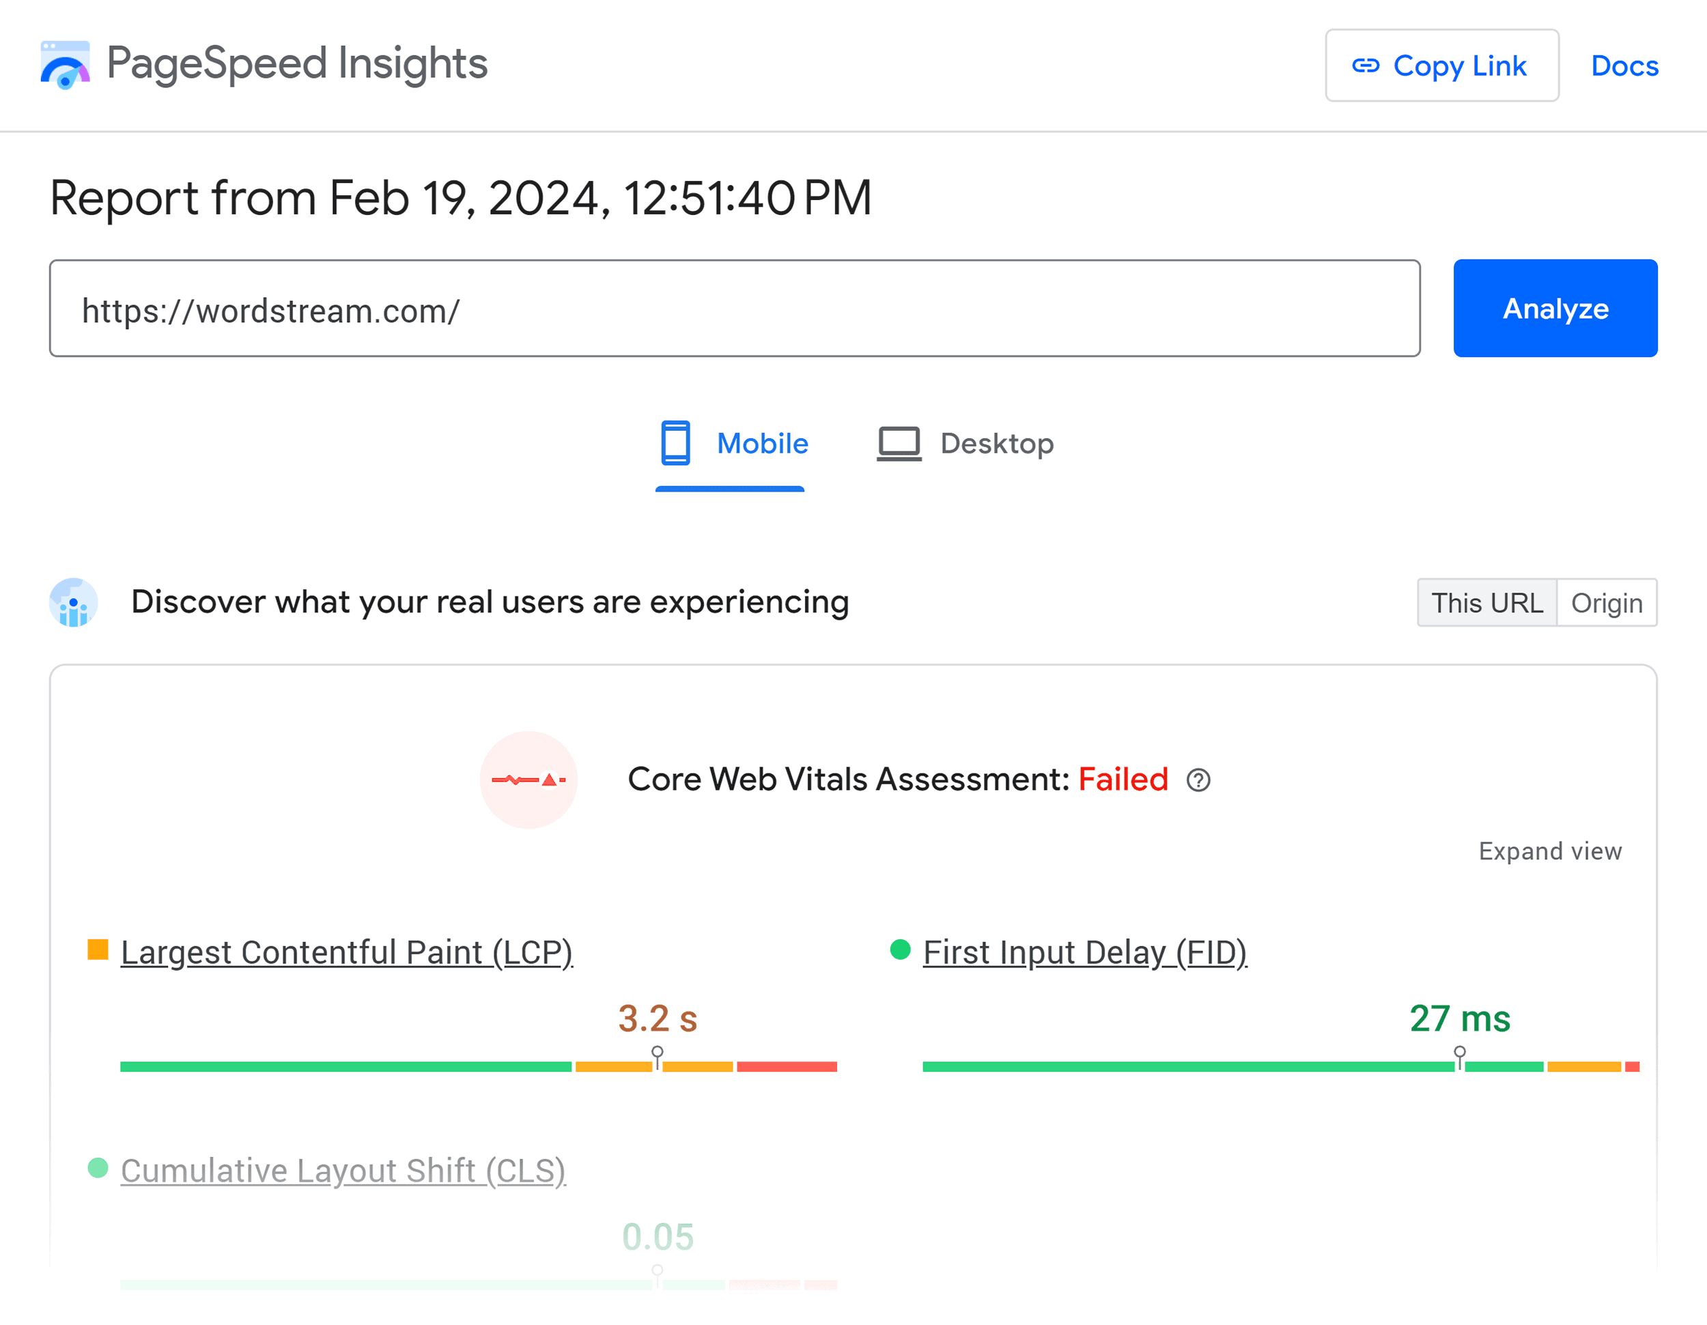Open the Core Web Vitals help question mark
This screenshot has height=1325, width=1707.
tap(1198, 780)
